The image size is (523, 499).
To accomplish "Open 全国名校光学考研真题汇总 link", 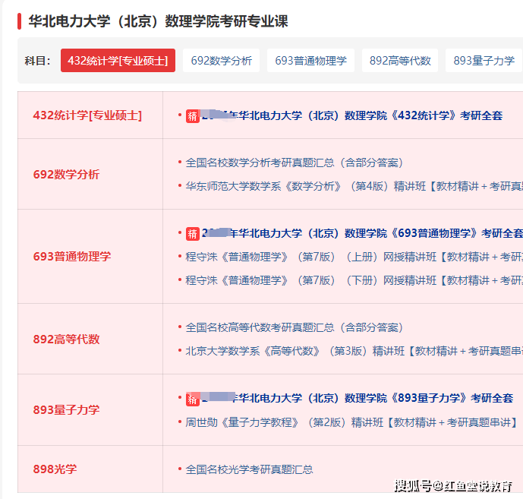I will pos(249,469).
